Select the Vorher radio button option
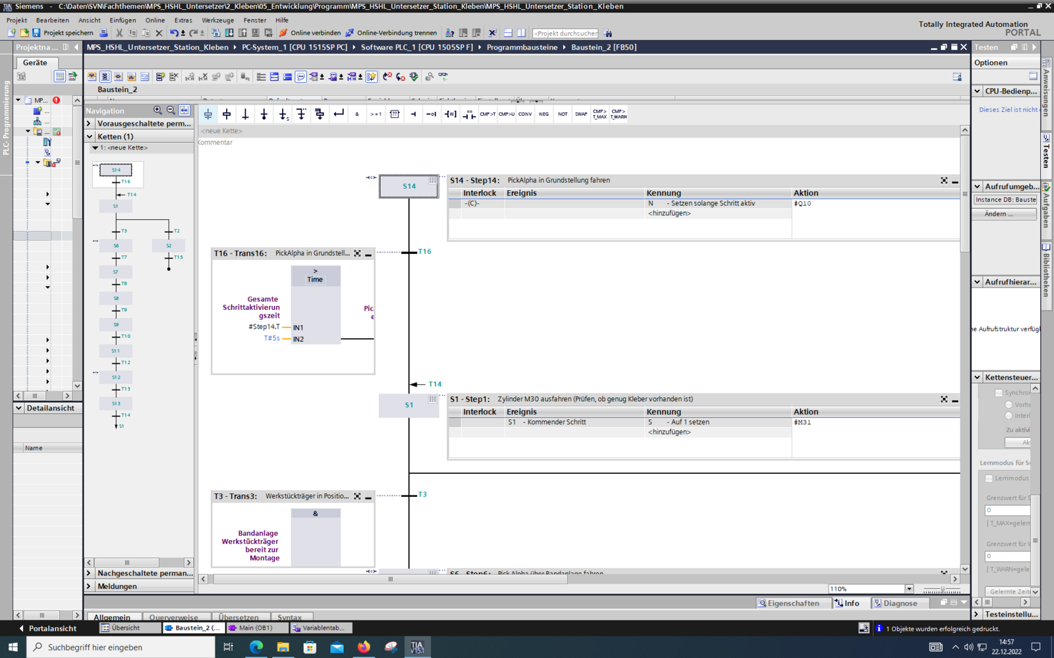The image size is (1054, 658). [1009, 405]
